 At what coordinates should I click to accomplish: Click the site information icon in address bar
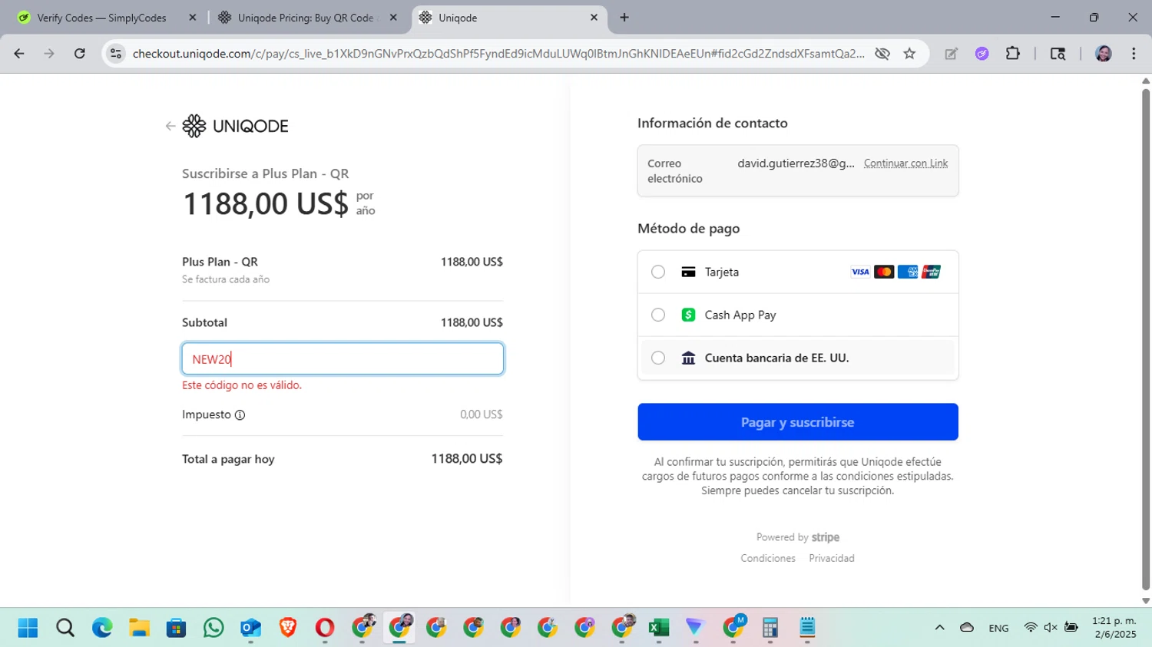tap(116, 54)
